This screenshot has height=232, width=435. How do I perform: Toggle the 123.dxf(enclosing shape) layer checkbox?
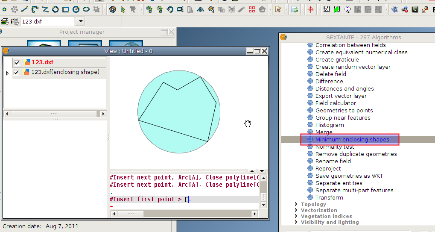(x=17, y=73)
